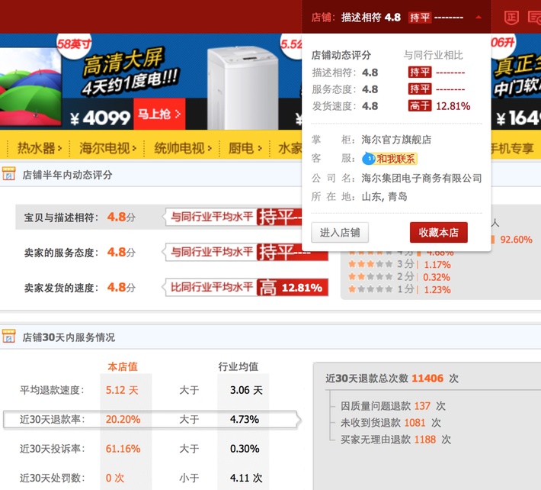Collapse the store rating dropdown arrow
The height and width of the screenshot is (490, 541).
(479, 17)
